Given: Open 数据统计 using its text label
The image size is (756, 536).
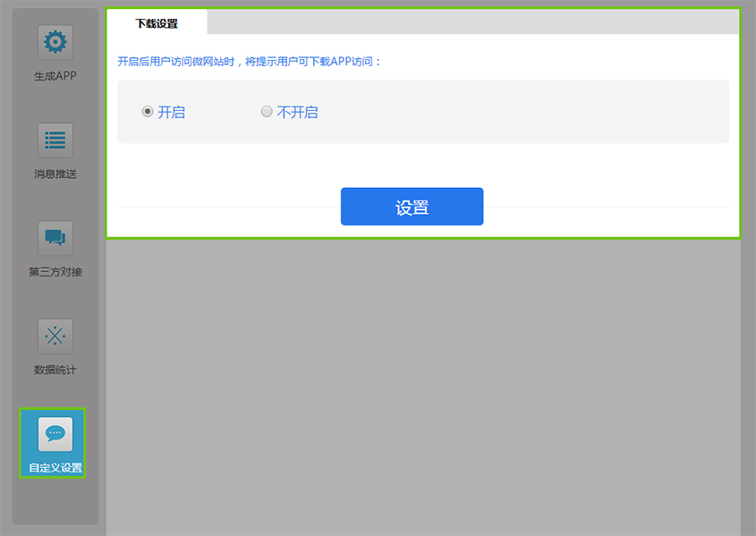Looking at the screenshot, I should tap(55, 370).
